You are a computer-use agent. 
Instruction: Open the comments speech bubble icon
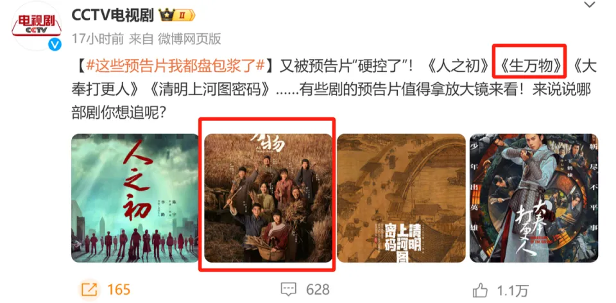[289, 290]
